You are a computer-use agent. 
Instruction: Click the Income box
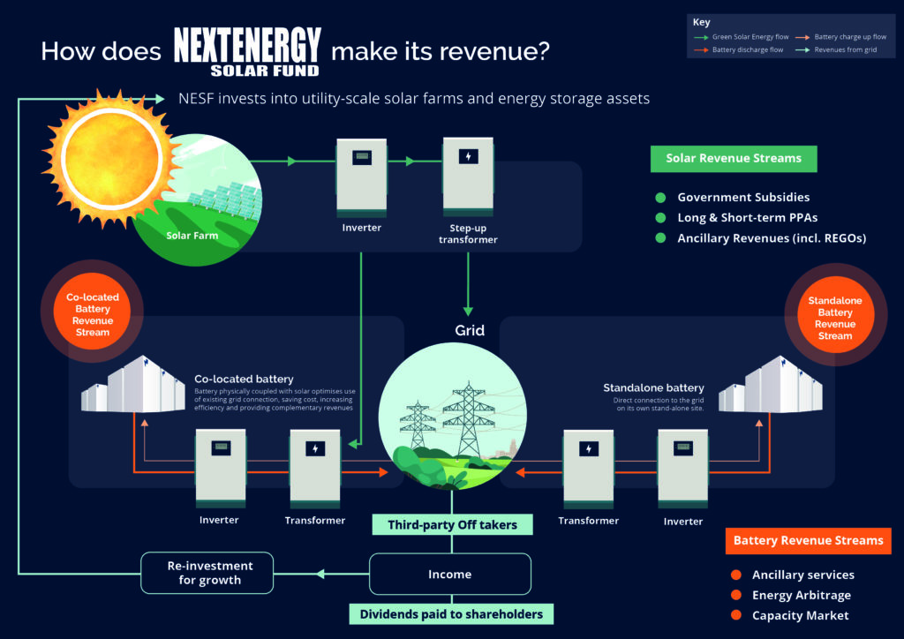click(451, 574)
